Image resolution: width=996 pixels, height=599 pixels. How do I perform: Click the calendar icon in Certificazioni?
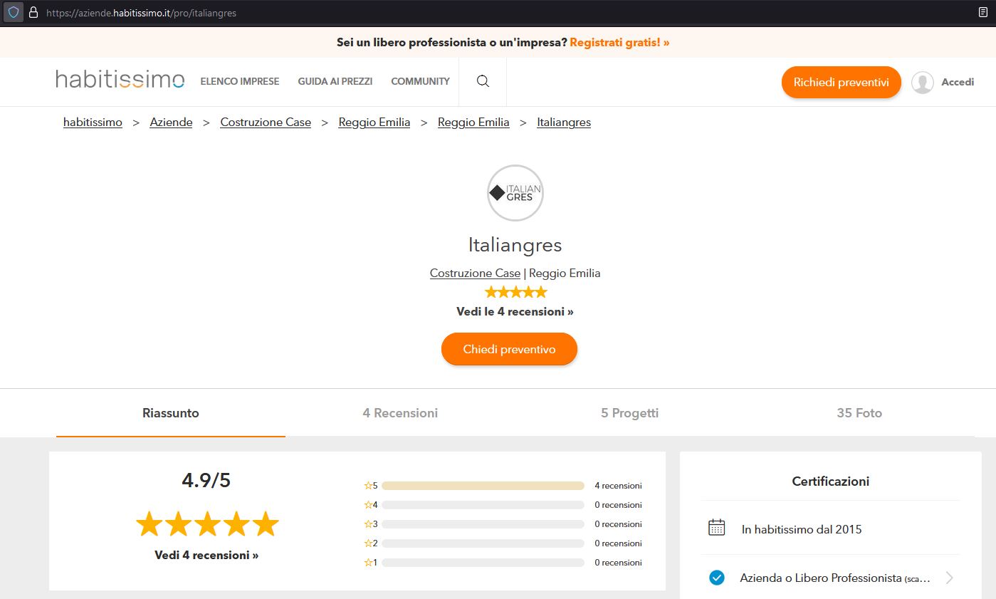pyautogui.click(x=717, y=528)
